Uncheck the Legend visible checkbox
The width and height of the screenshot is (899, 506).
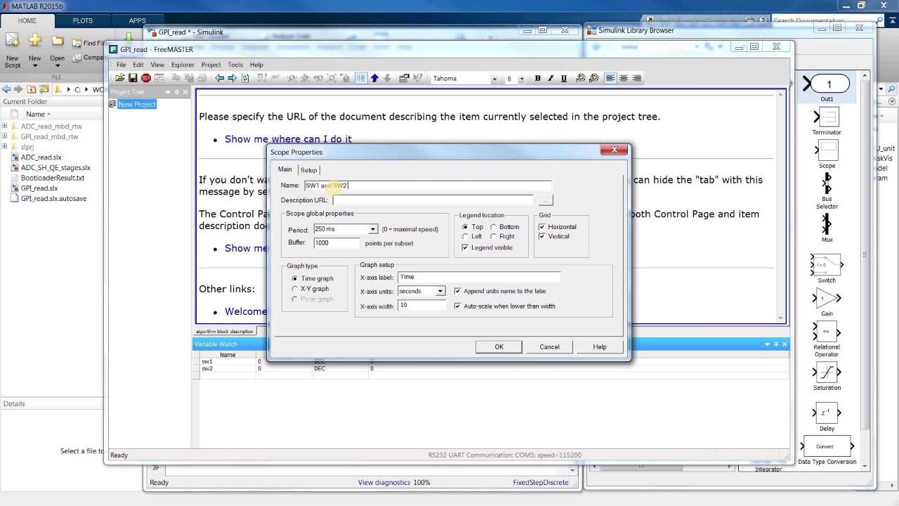coord(465,247)
